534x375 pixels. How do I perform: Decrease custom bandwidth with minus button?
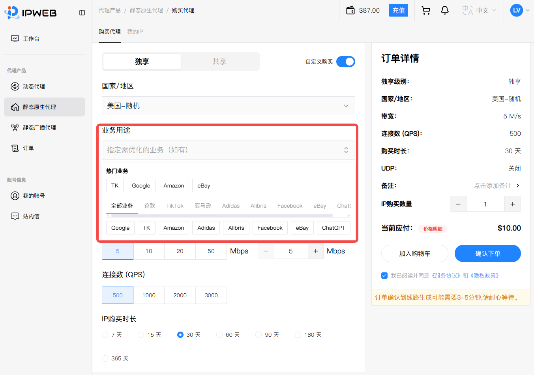coord(266,251)
